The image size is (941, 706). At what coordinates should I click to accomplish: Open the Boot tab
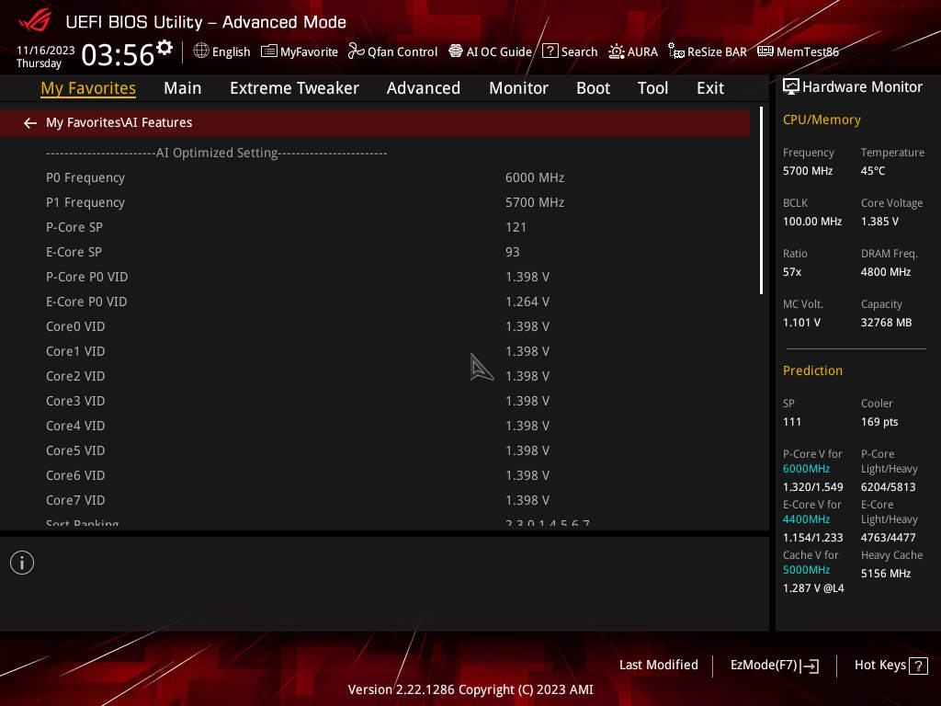tap(593, 88)
